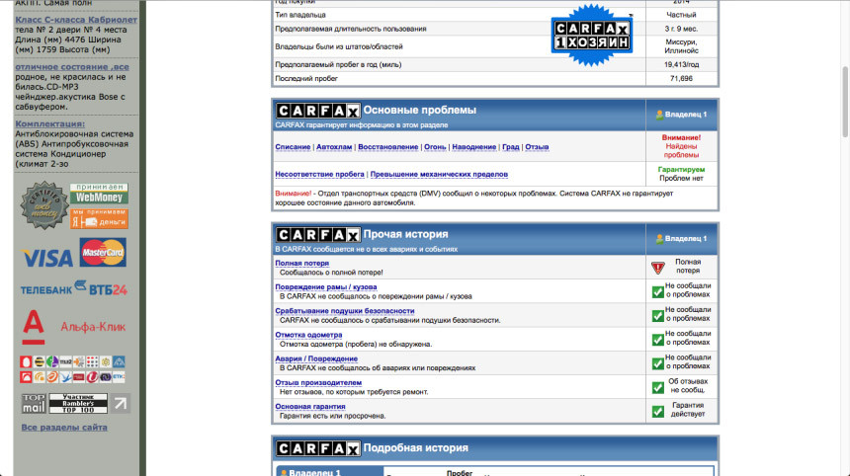
Task: Click Внимание! Найдены проблемы cell
Action: point(681,146)
